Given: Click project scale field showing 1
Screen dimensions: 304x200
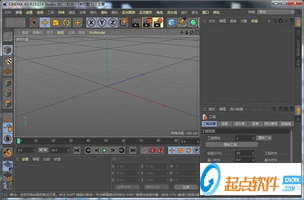Looking at the screenshot, I should click(x=244, y=138).
